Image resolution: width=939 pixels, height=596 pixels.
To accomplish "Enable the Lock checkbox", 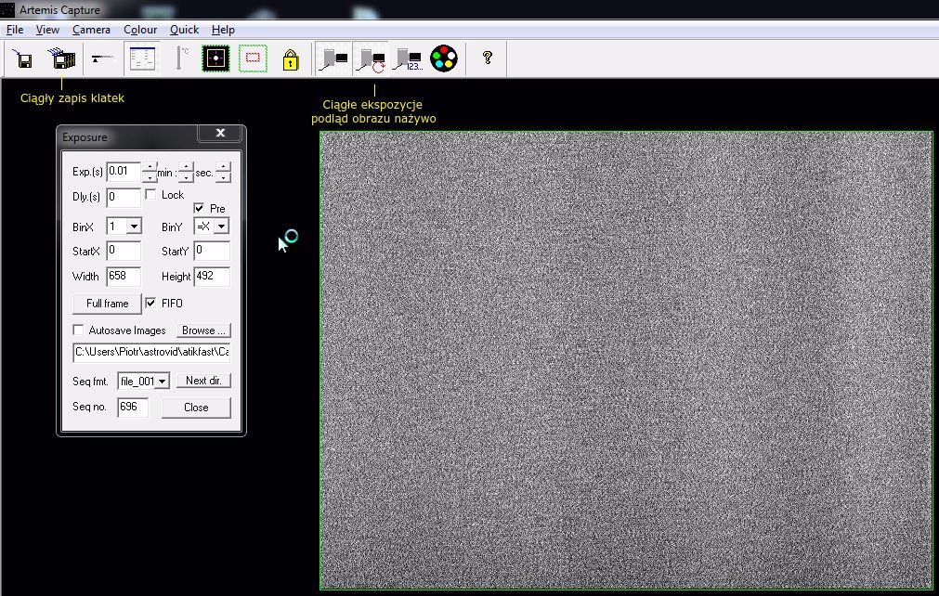I will coord(150,195).
